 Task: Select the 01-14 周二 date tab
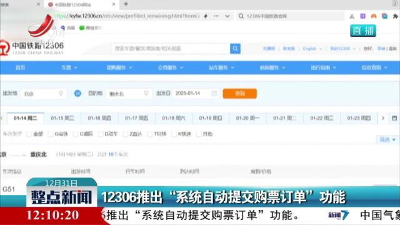point(26,118)
